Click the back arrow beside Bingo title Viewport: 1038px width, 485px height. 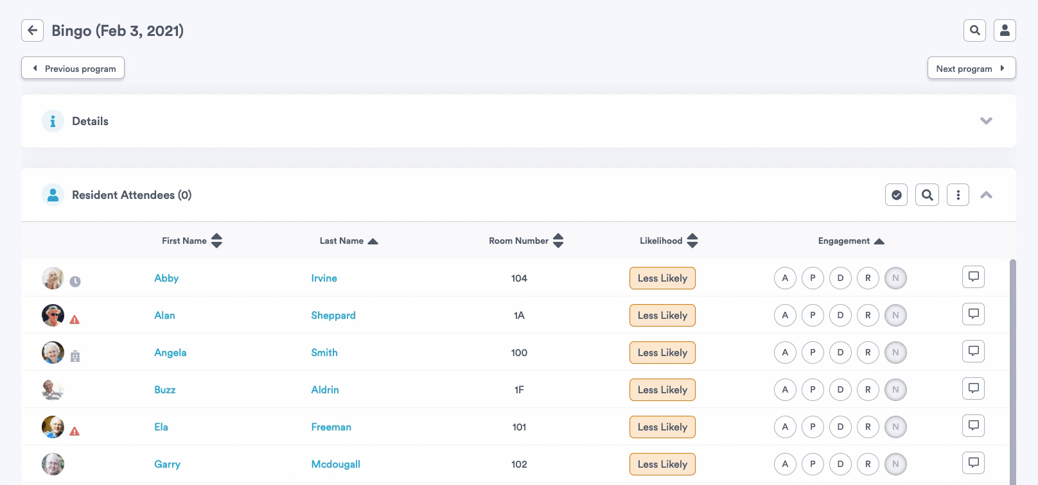point(32,30)
